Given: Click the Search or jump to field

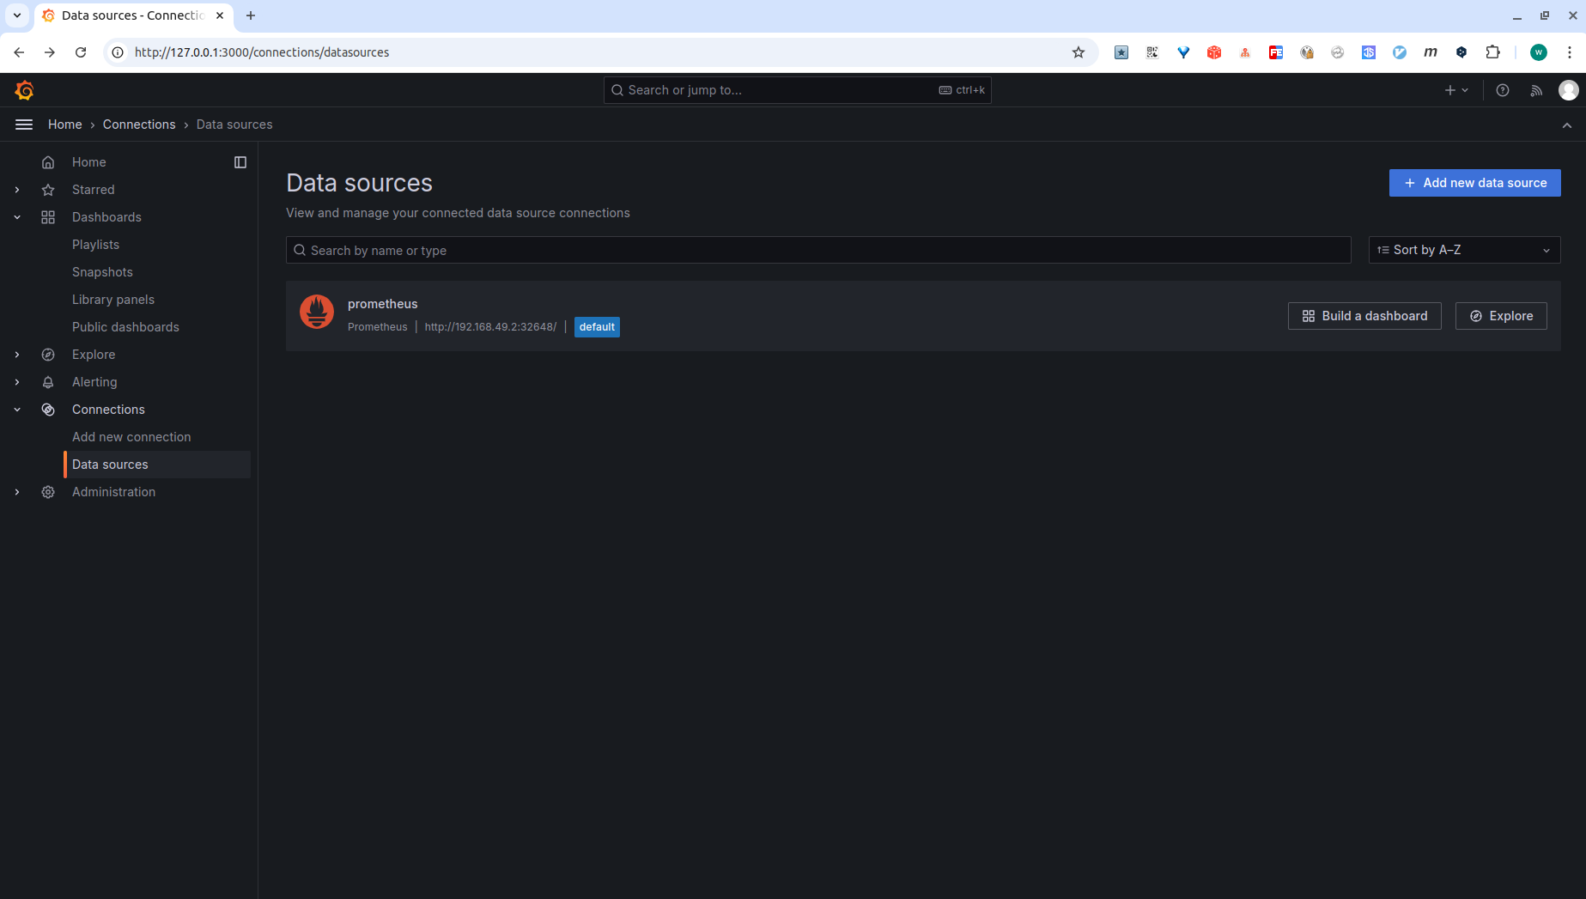Looking at the screenshot, I should coord(797,90).
